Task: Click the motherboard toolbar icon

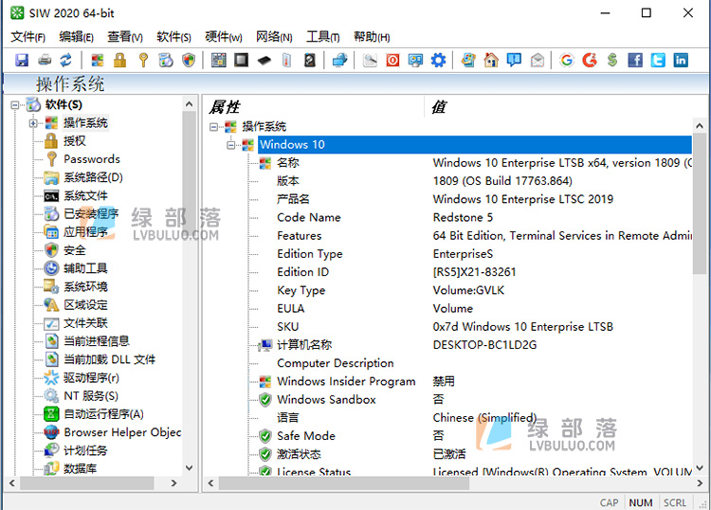Action: click(219, 60)
